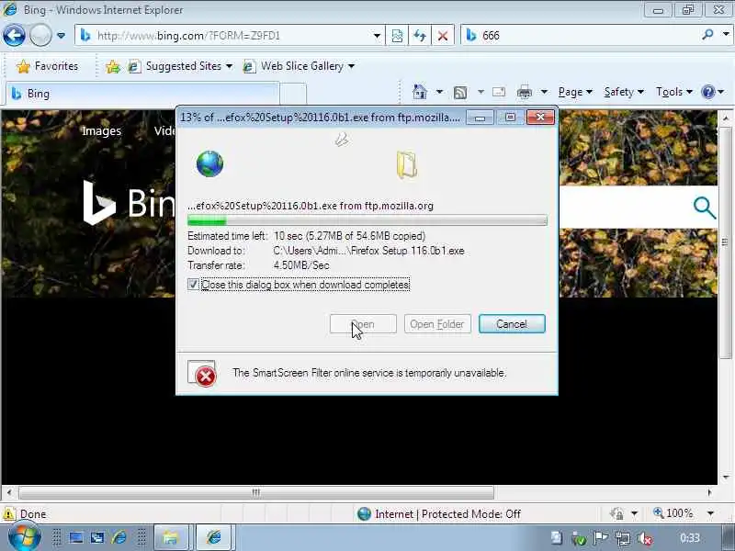
Task: Click the network tray icon
Action: [623, 538]
